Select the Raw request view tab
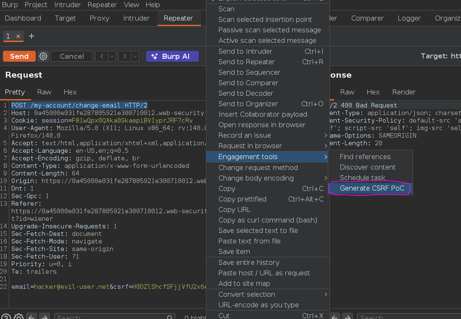Viewport: 461px width, 319px height. 44,92
